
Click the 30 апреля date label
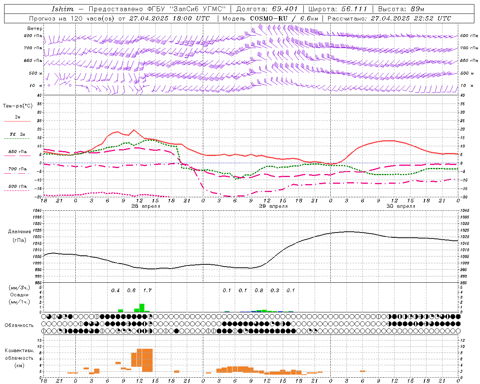pyautogui.click(x=401, y=206)
